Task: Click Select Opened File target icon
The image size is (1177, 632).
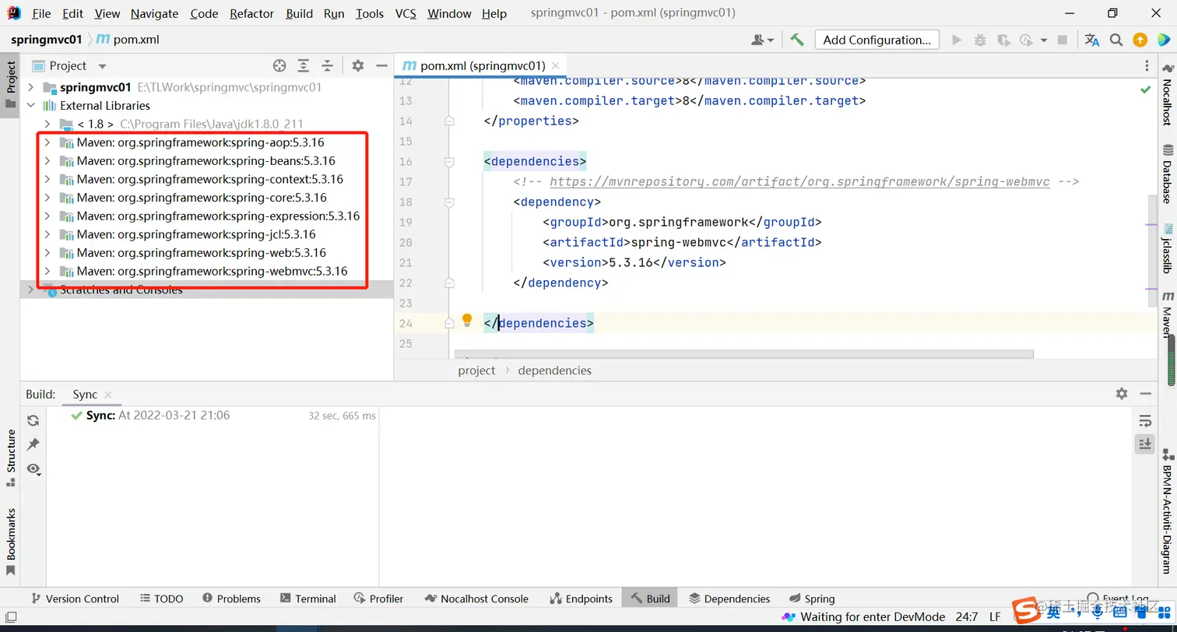Action: coord(279,66)
